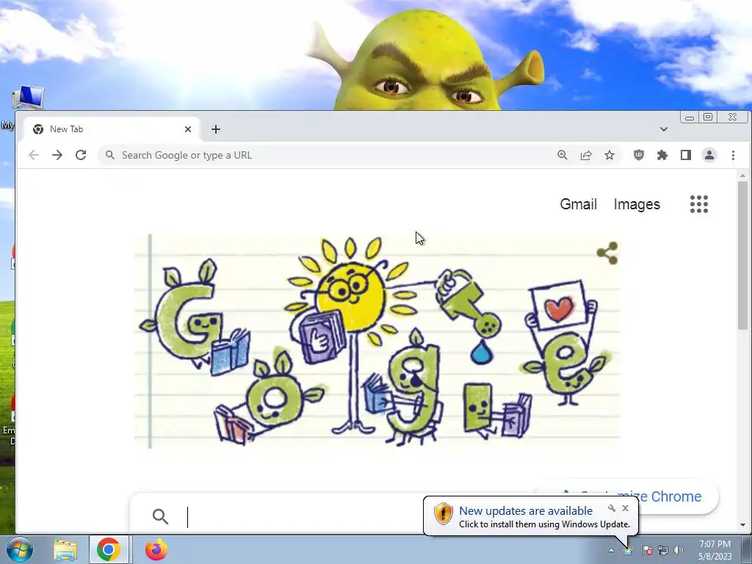Click the share this page icon

585,155
